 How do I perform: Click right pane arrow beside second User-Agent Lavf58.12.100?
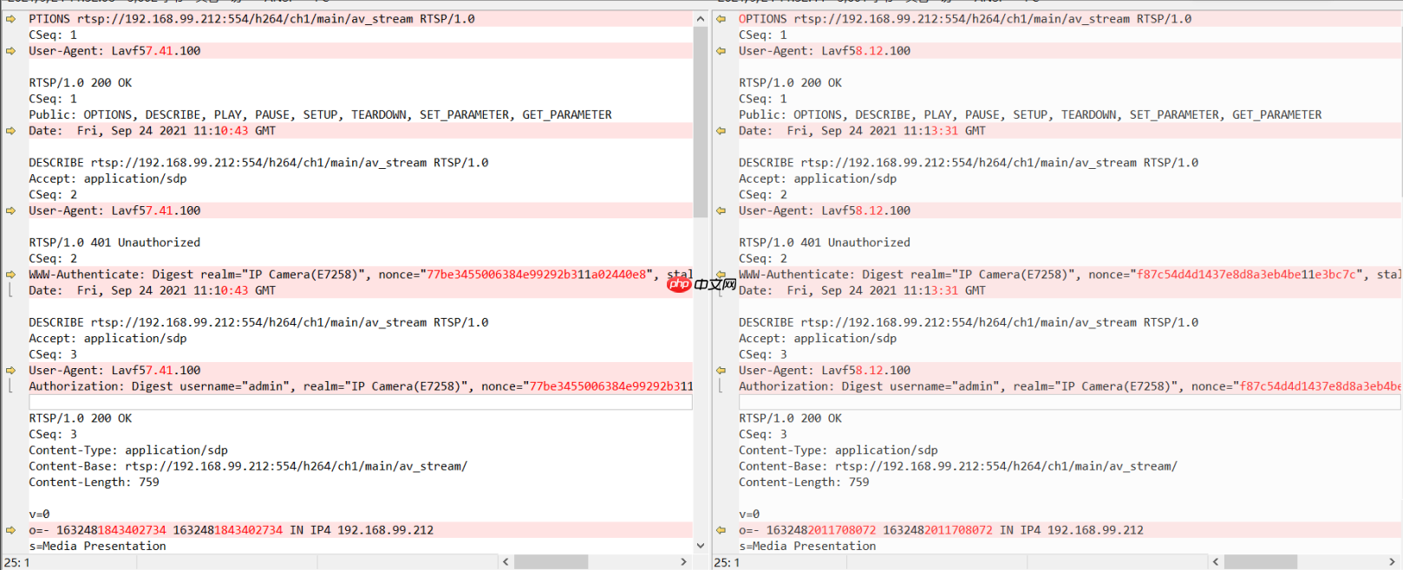[721, 211]
